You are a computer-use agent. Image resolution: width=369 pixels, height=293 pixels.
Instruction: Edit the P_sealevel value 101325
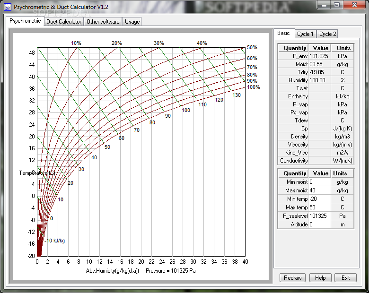(x=319, y=215)
